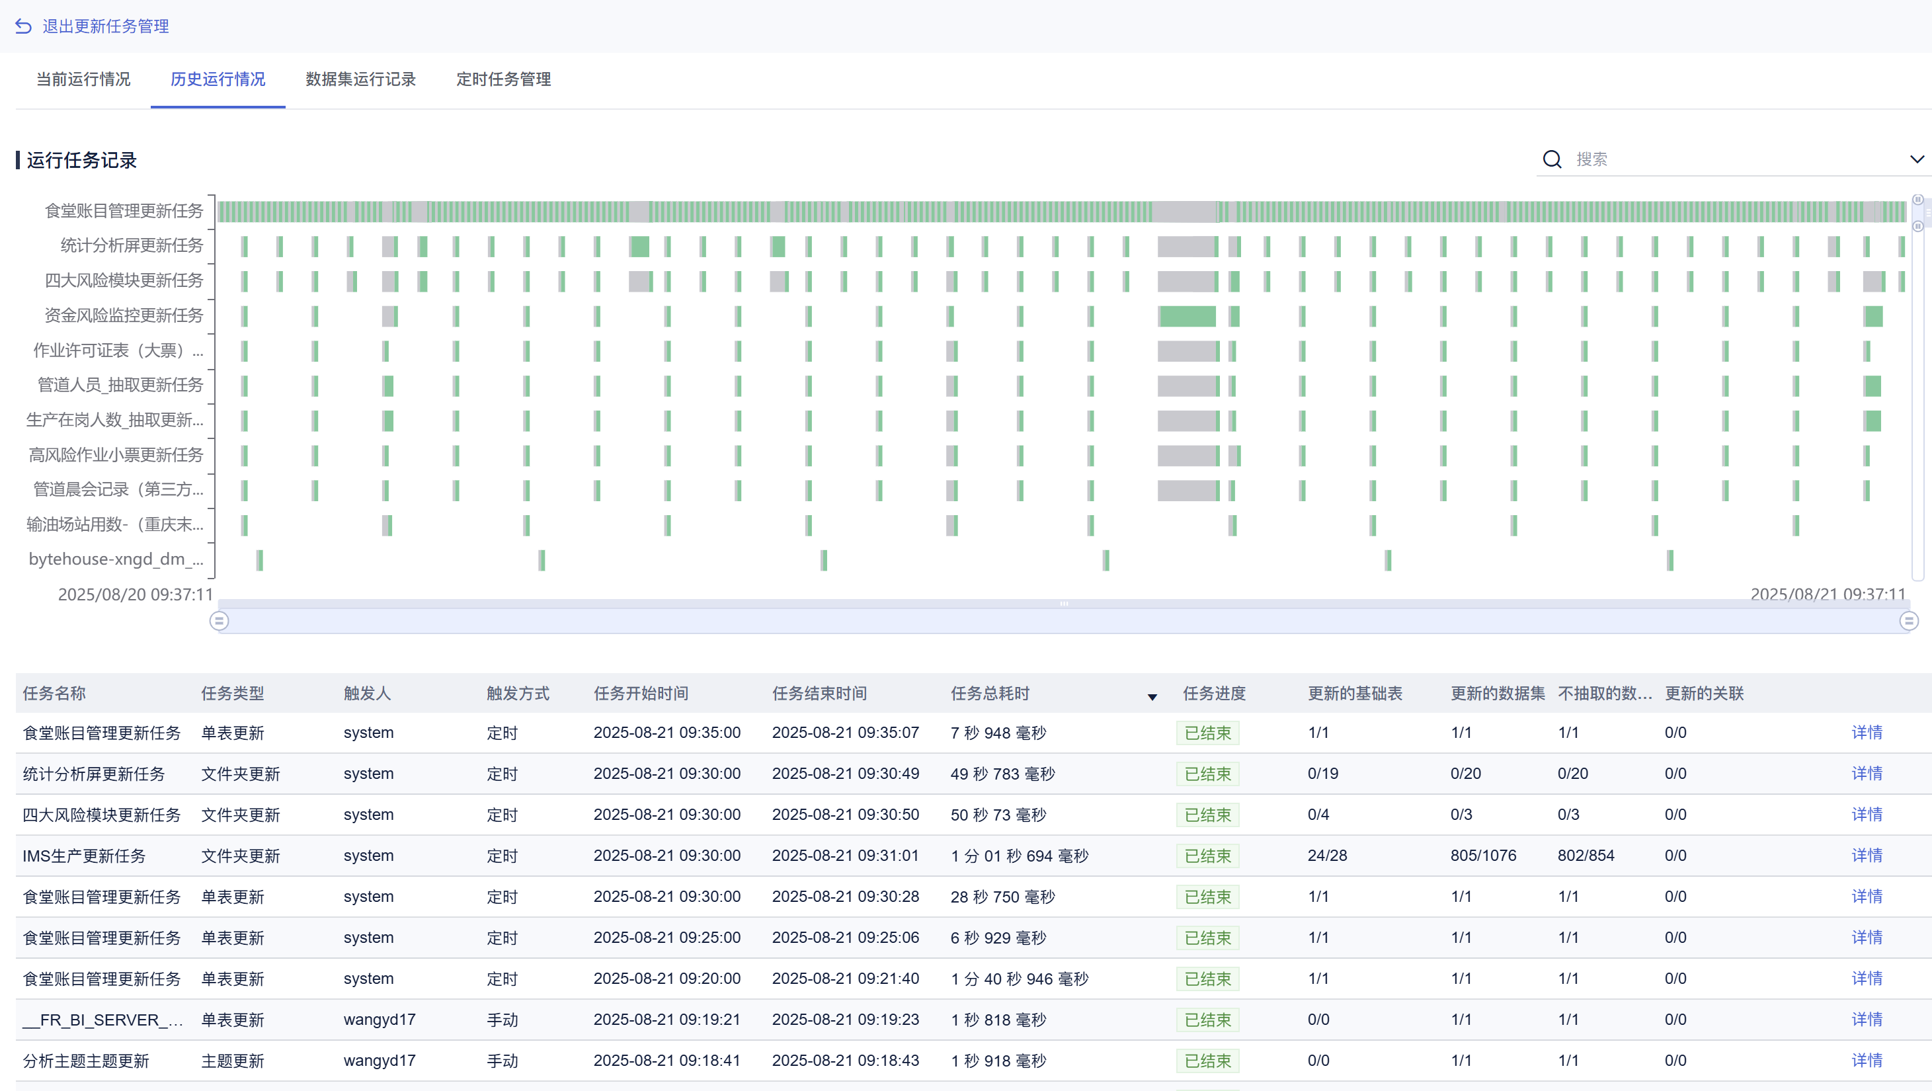Open 详情 for 四大风险模块更新任务 row

click(1866, 815)
